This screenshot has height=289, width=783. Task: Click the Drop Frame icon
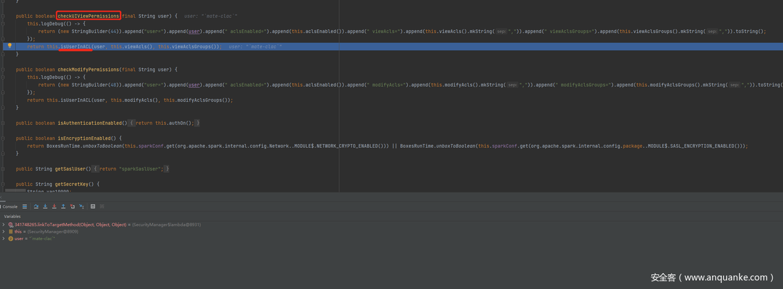coord(72,207)
